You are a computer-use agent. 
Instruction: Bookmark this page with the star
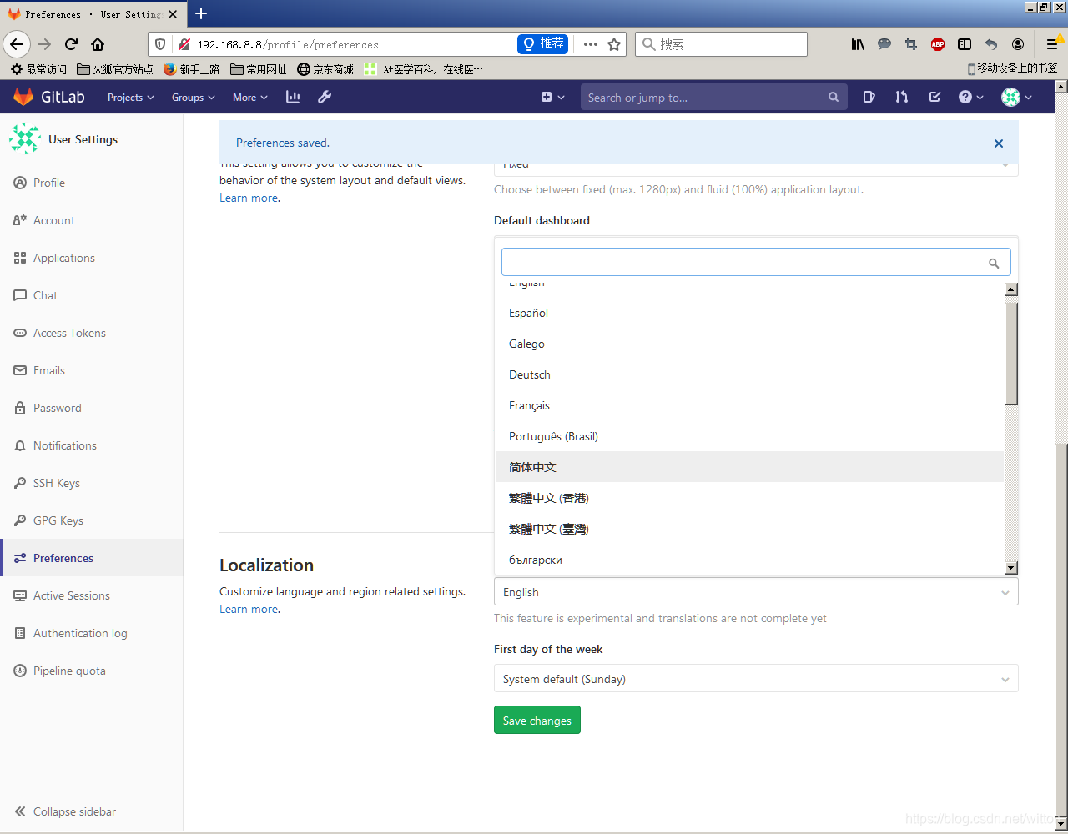click(x=614, y=44)
